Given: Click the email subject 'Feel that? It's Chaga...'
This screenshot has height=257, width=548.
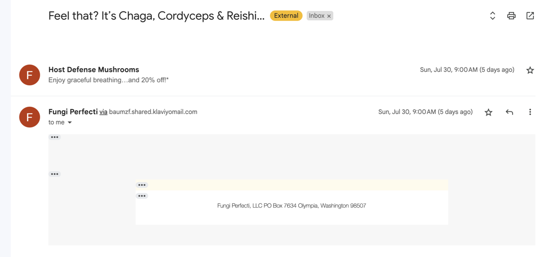Looking at the screenshot, I should point(156,16).
